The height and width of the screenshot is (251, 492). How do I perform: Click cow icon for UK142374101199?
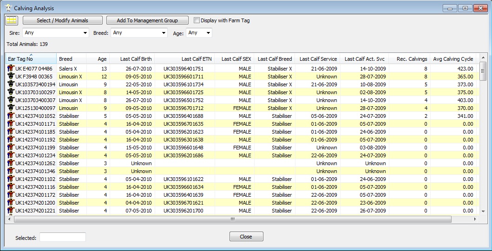click(x=11, y=147)
